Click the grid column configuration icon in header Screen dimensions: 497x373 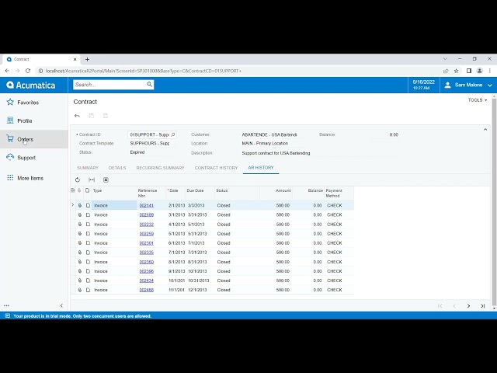(72, 190)
